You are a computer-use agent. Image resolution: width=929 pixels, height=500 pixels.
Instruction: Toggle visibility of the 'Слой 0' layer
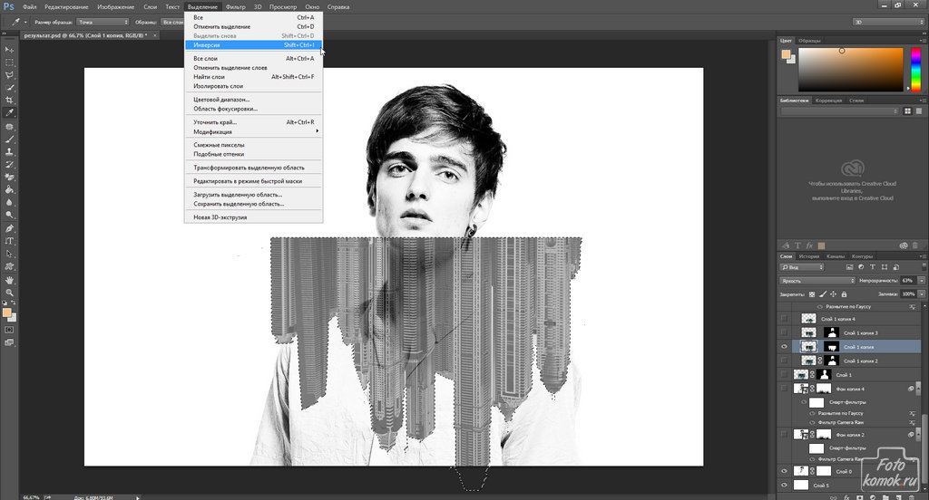(785, 471)
